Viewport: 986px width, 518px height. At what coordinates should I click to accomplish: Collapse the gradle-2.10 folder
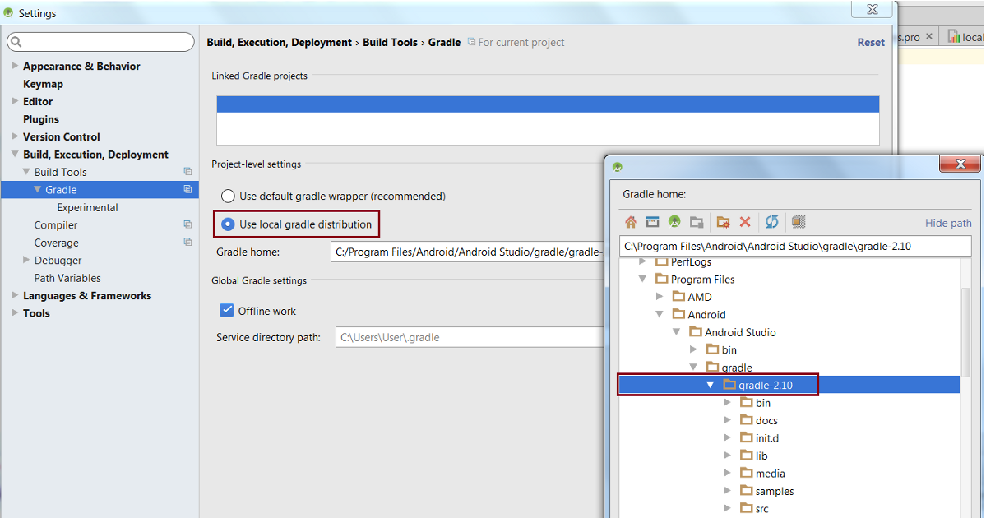(710, 385)
